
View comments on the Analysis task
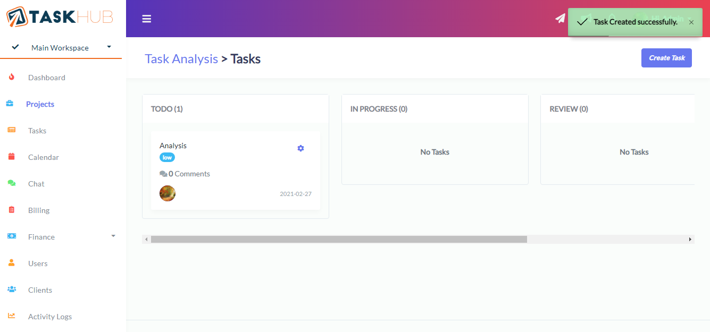tap(185, 173)
